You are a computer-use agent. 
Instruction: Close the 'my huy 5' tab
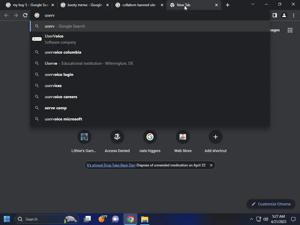click(53, 5)
